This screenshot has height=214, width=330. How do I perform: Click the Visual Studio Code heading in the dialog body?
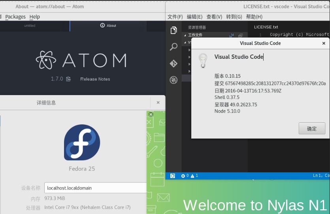point(239,57)
